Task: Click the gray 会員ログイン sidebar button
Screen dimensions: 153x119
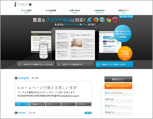Action: [118, 79]
